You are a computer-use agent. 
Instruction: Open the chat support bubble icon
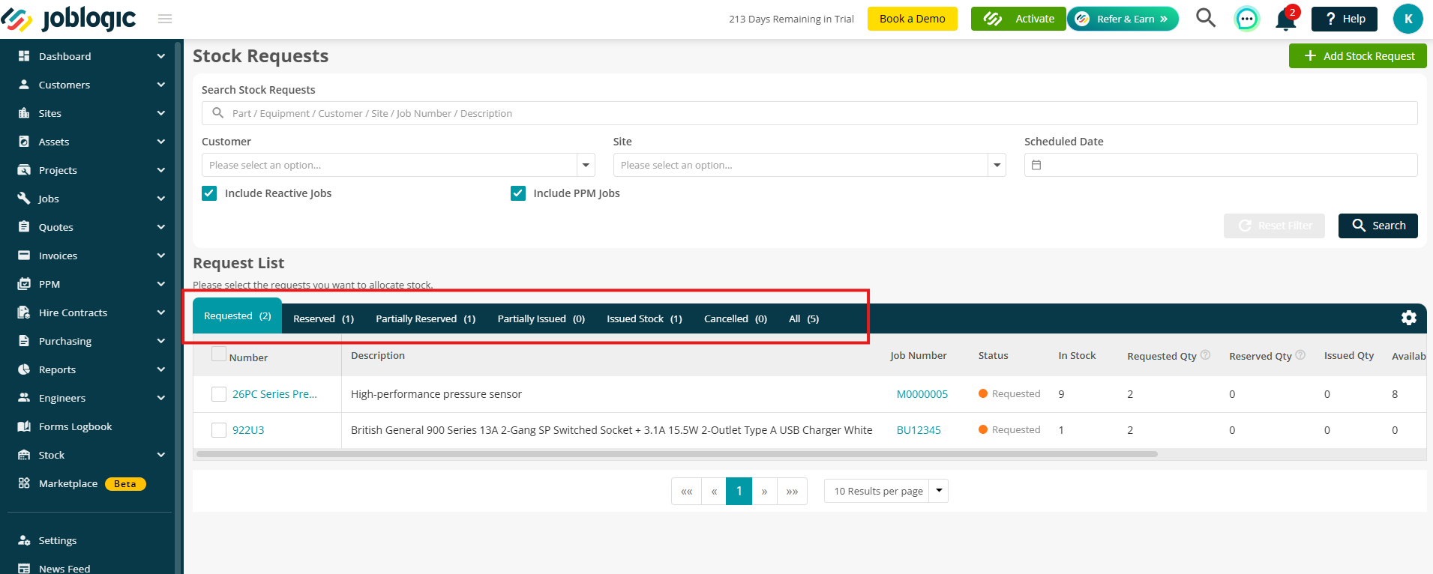[x=1246, y=19]
